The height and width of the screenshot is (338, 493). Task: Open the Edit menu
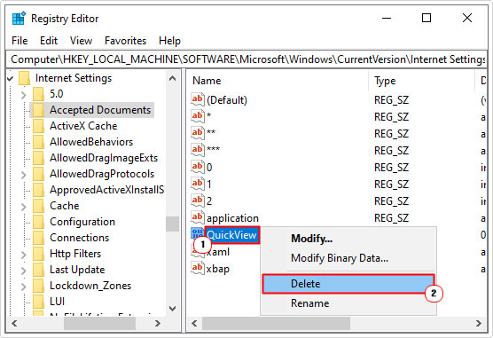[x=49, y=41]
